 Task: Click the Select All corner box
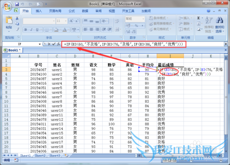pos(6,56)
